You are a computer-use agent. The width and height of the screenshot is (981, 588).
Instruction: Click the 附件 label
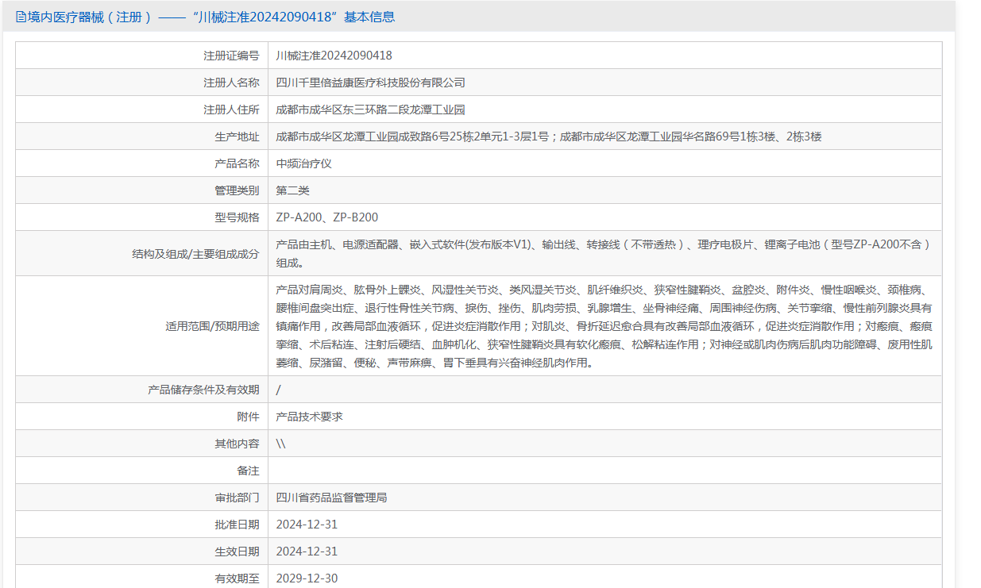[x=248, y=417]
